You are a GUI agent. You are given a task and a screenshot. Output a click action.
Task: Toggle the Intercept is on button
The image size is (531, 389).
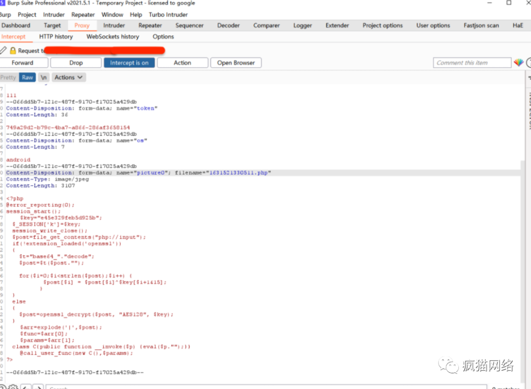tap(129, 63)
